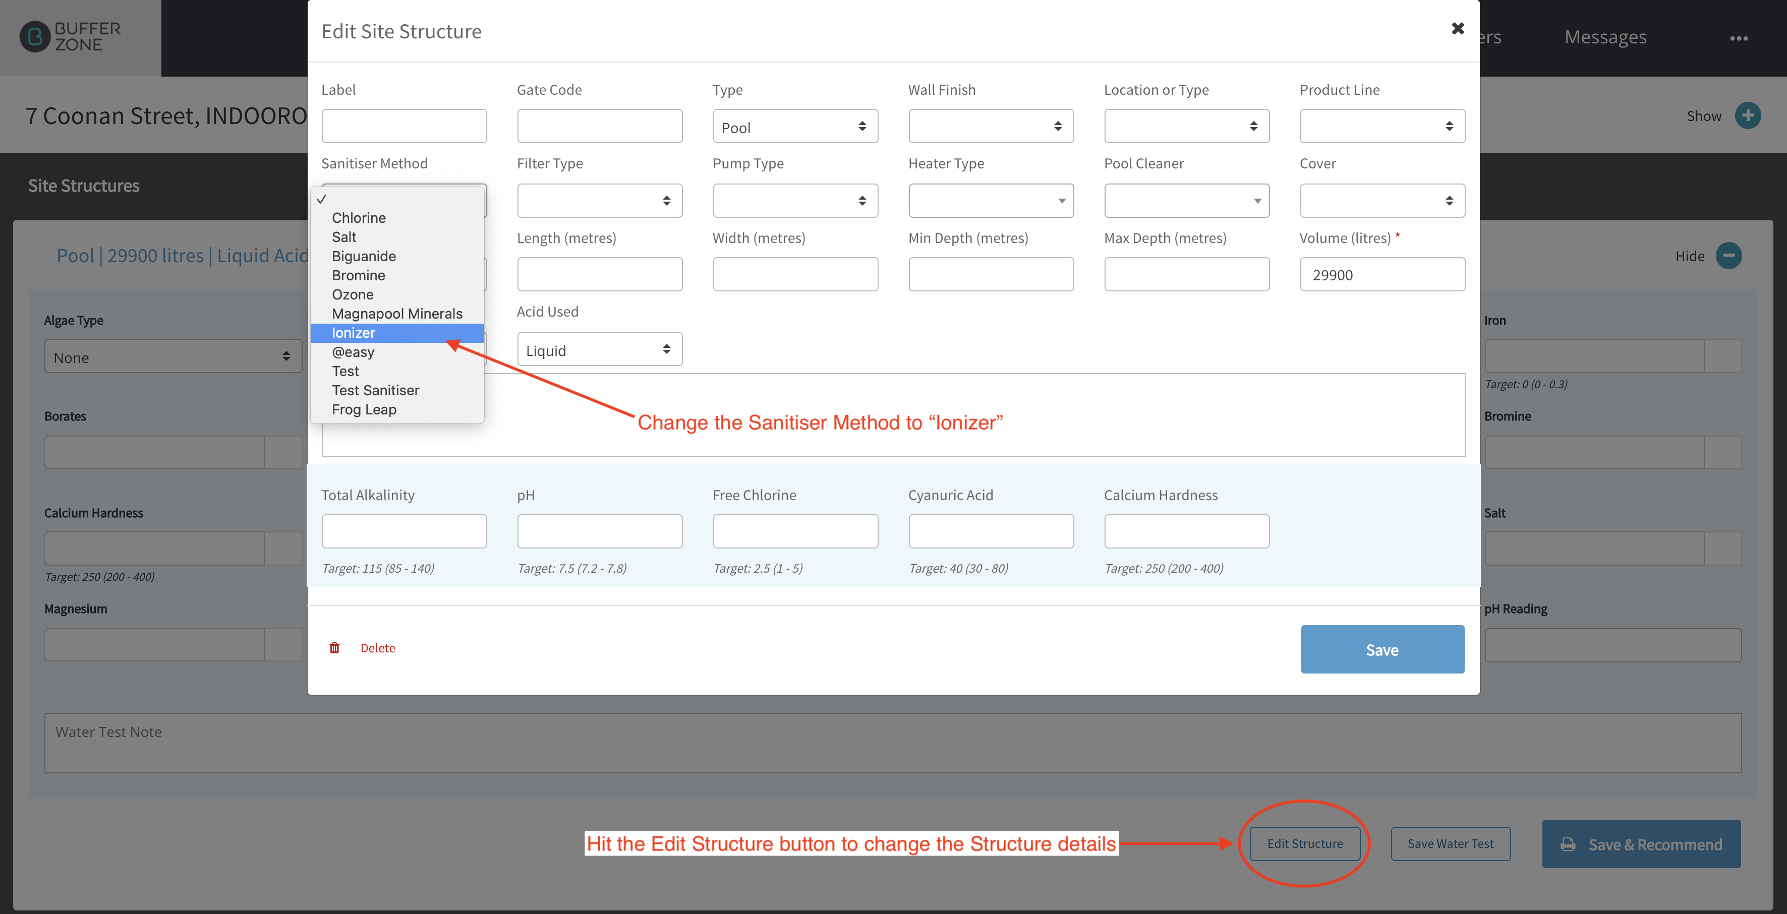Open the Pump Type dropdown
1787x914 pixels.
pos(795,201)
